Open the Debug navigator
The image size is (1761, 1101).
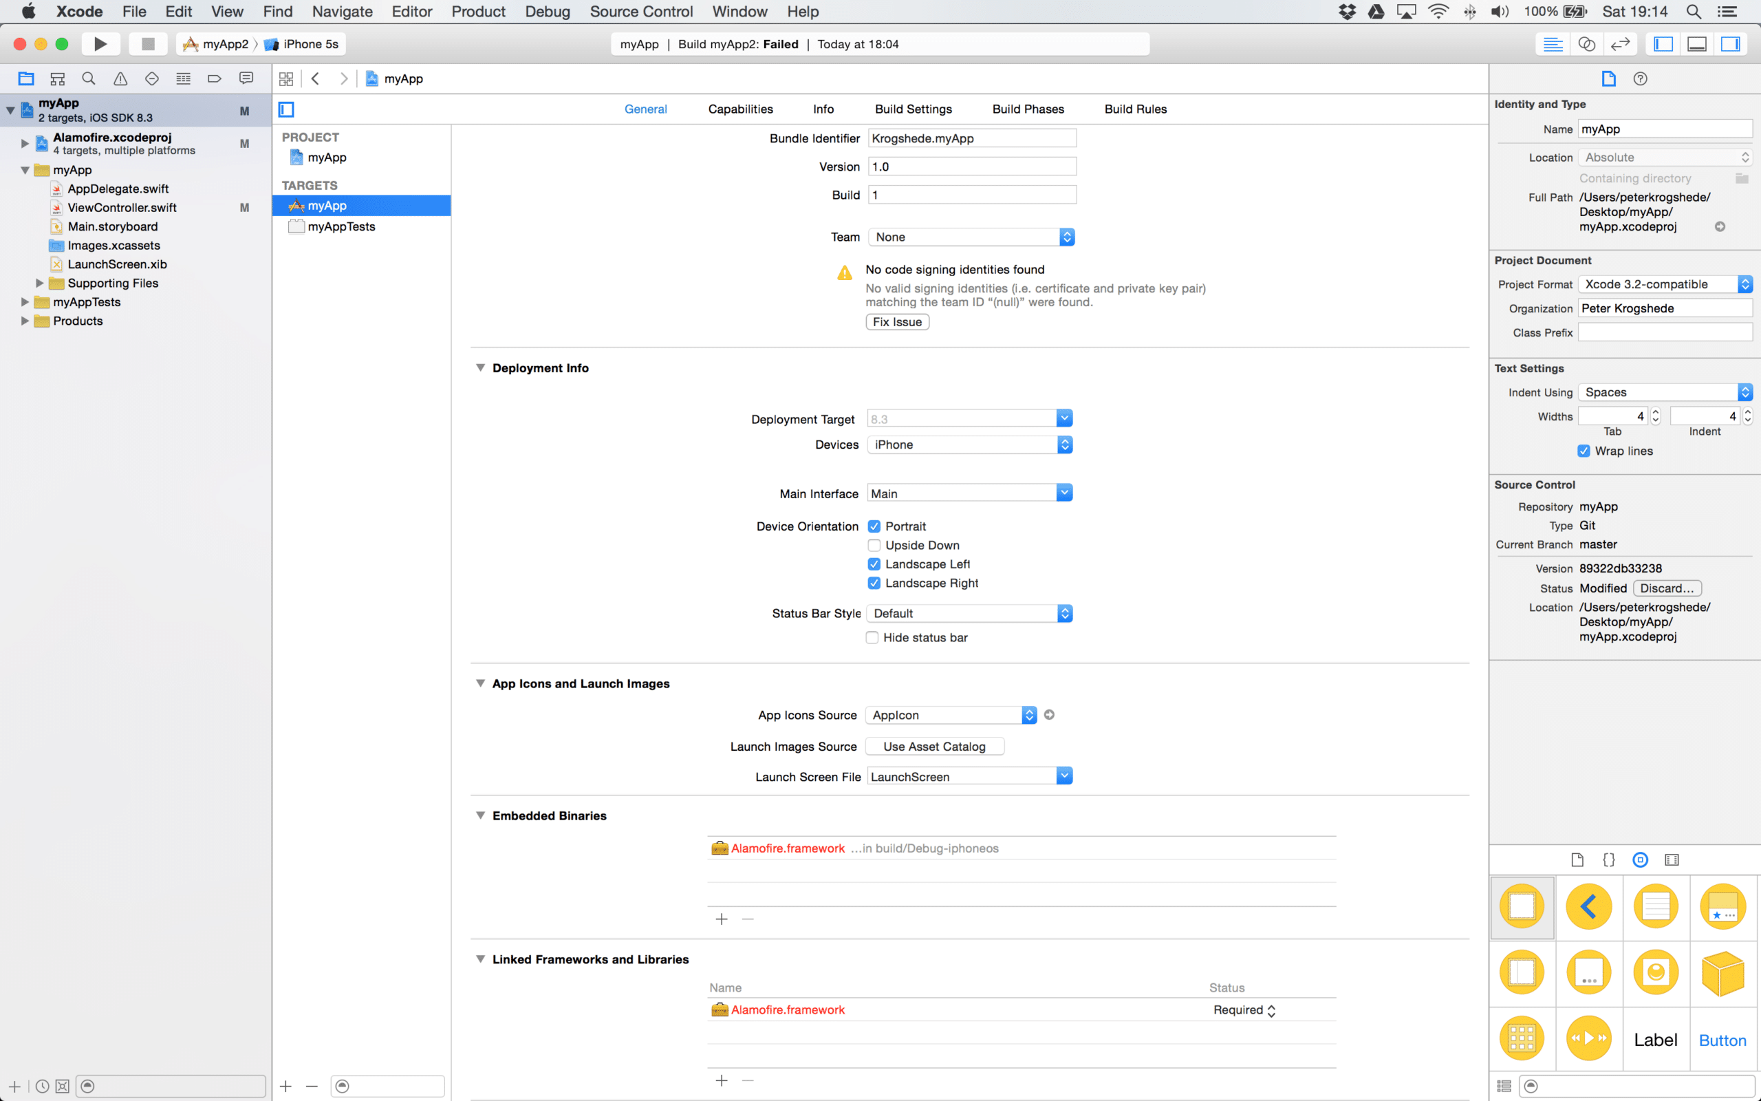[184, 78]
